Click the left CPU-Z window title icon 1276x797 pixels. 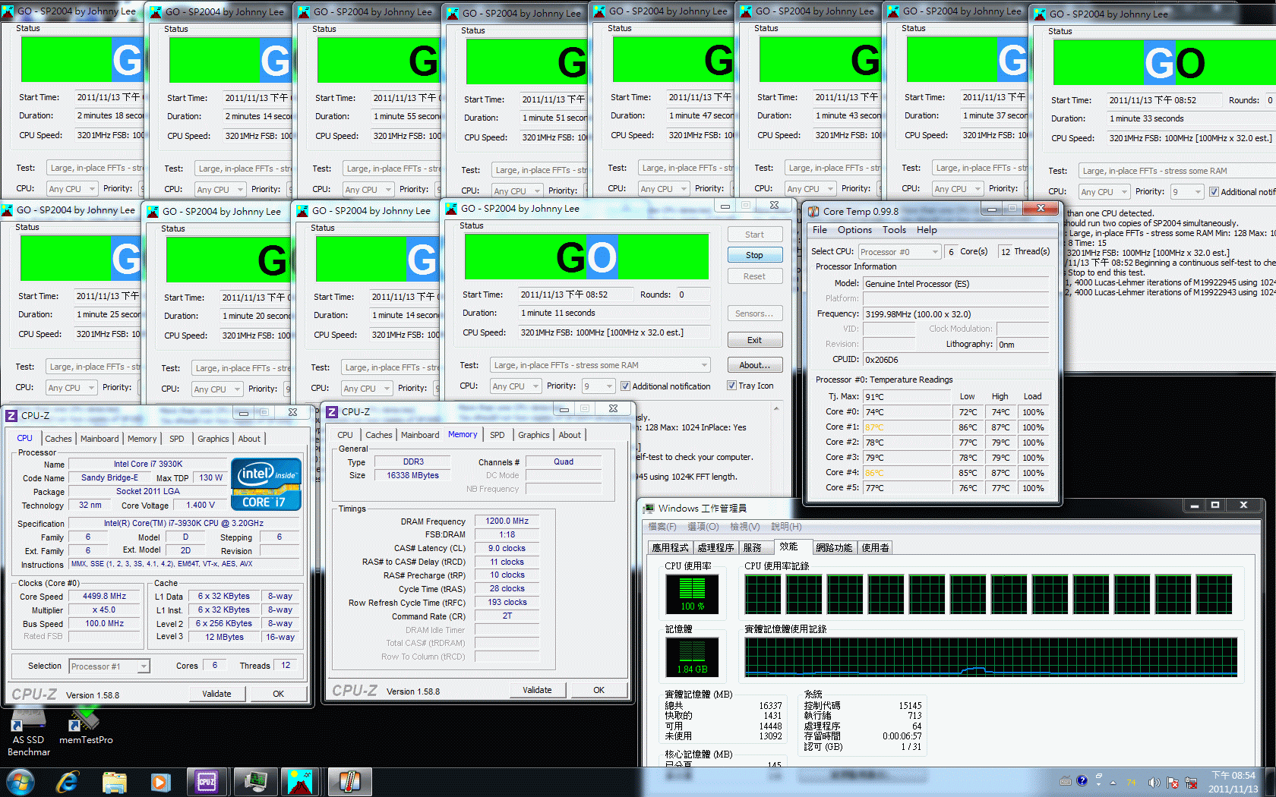point(11,415)
